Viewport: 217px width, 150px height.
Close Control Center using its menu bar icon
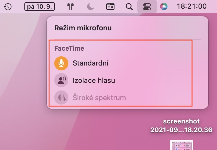point(147,6)
